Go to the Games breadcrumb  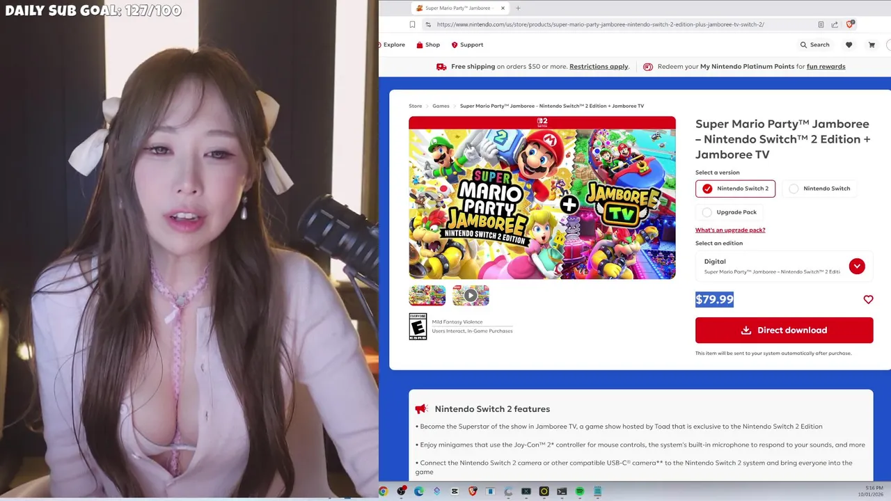[x=441, y=106]
